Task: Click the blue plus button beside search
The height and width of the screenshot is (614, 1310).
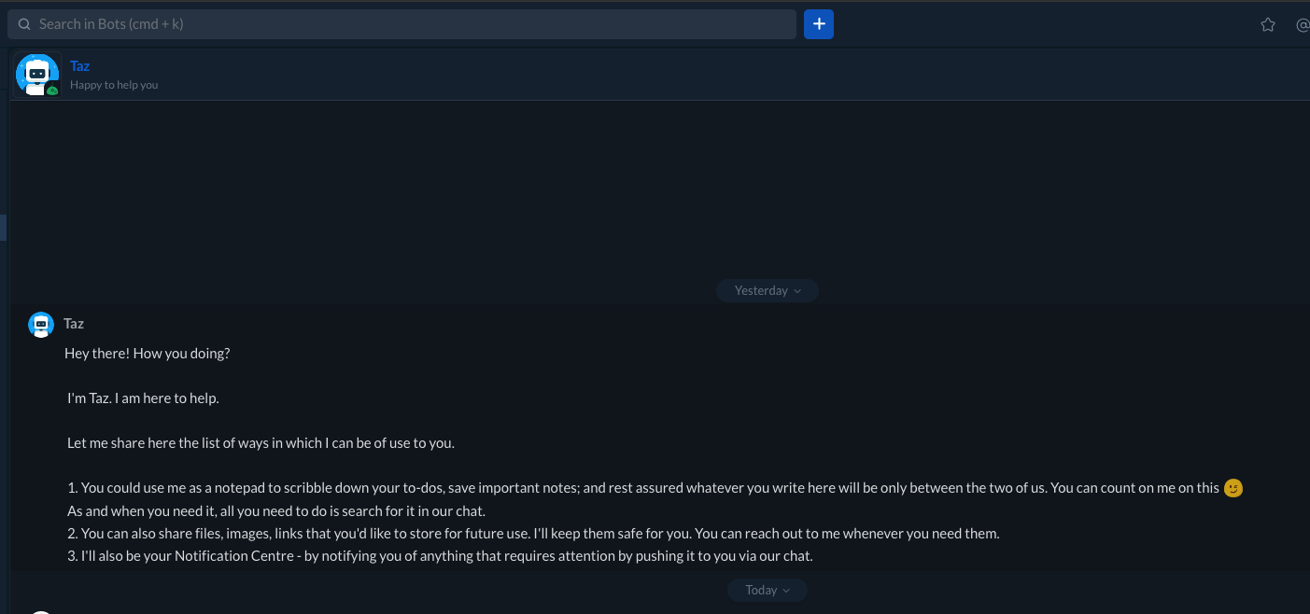Action: [819, 24]
